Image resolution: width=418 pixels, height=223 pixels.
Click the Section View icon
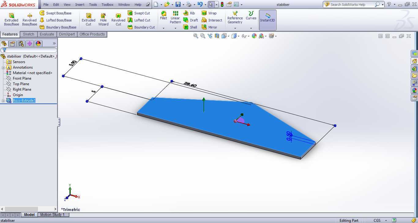coord(217,36)
